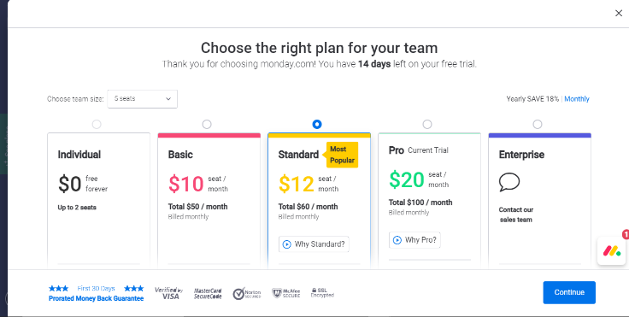The width and height of the screenshot is (629, 317).
Task: Click the MasterCard SecureCode badge
Action: click(208, 293)
